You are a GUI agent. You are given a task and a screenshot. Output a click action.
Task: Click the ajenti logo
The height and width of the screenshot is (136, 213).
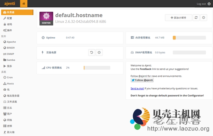pos(10,3)
